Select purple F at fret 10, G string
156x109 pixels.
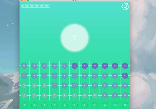pyautogui.click(x=125, y=66)
